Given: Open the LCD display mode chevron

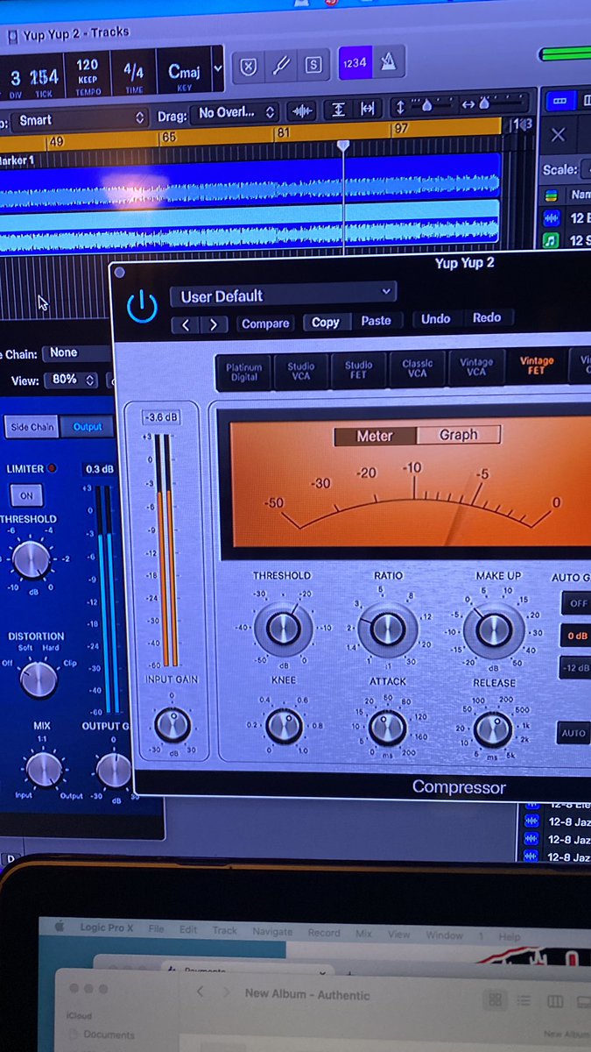Looking at the screenshot, I should click(218, 69).
